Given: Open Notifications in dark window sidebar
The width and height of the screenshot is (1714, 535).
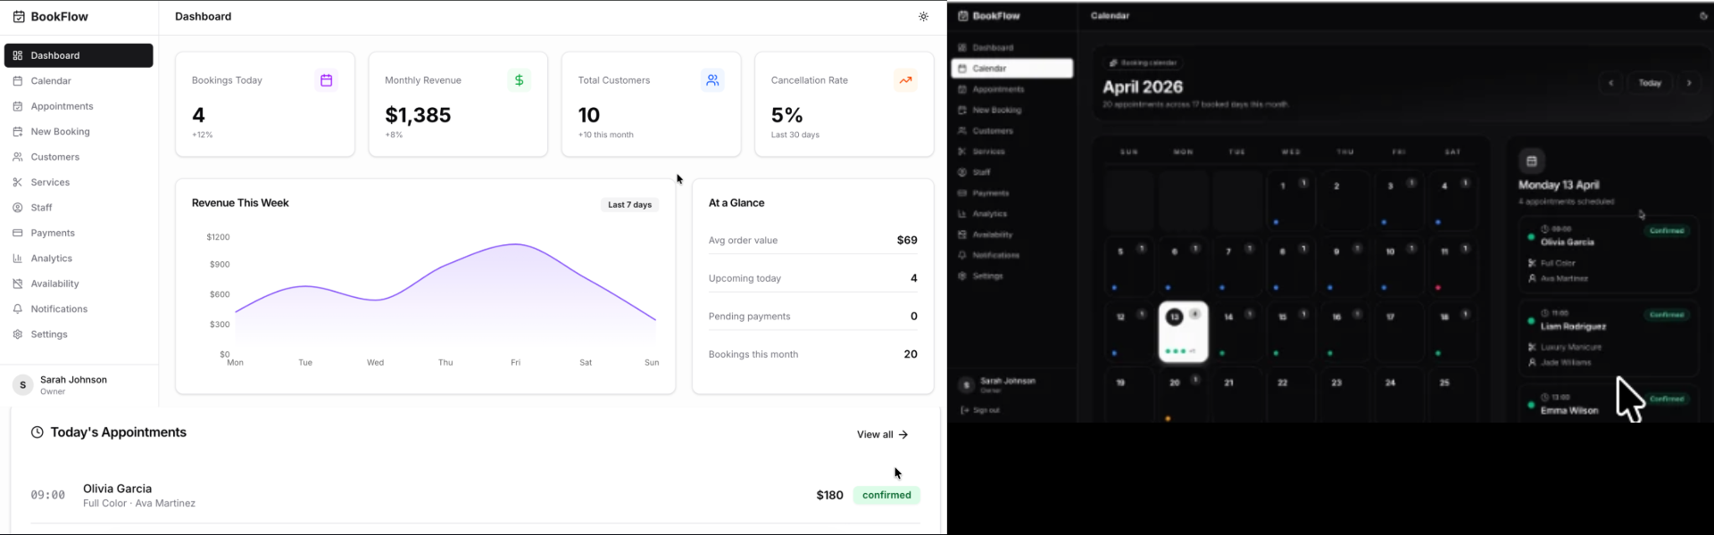Looking at the screenshot, I should pos(1012,255).
